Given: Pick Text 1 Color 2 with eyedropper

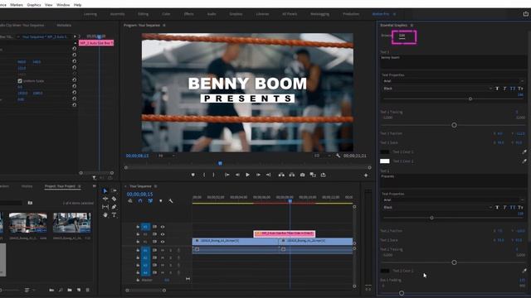Looking at the screenshot, I should 524,161.
